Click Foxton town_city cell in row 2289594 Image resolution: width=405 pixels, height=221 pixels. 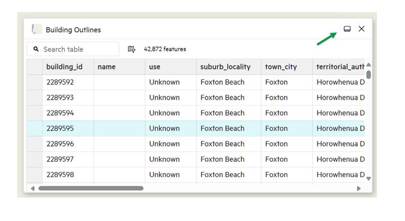coord(287,113)
